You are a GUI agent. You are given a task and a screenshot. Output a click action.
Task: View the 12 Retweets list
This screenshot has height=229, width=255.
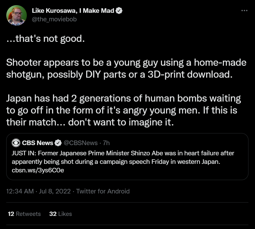[24, 214]
